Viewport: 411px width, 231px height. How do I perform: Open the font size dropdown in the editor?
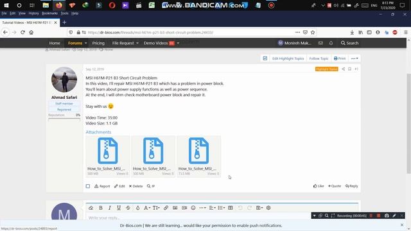click(156, 208)
